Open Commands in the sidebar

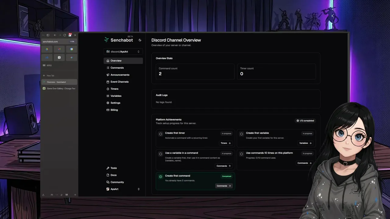(123, 68)
